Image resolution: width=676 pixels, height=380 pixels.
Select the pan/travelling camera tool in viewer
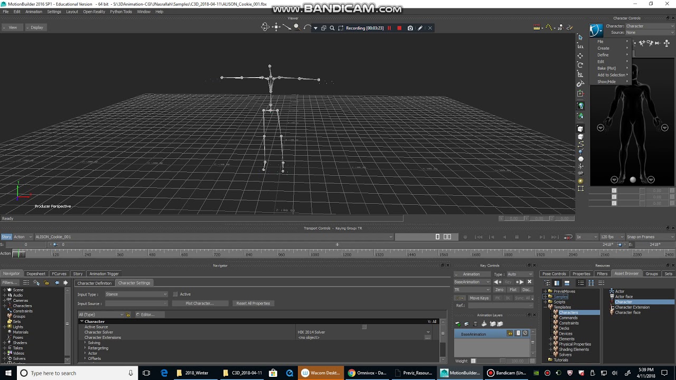[x=276, y=27]
